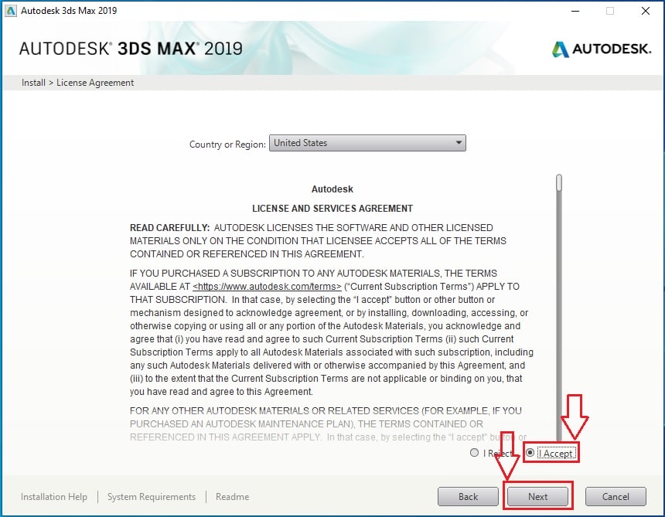
Task: Click the "READ CAREFULLY:" text
Action: [x=169, y=227]
